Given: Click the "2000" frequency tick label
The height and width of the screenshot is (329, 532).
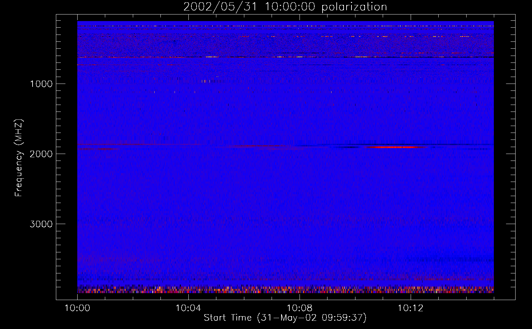Looking at the screenshot, I should point(41,154).
